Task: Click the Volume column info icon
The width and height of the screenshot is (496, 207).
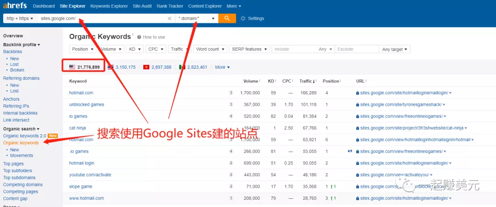Action: click(259, 81)
